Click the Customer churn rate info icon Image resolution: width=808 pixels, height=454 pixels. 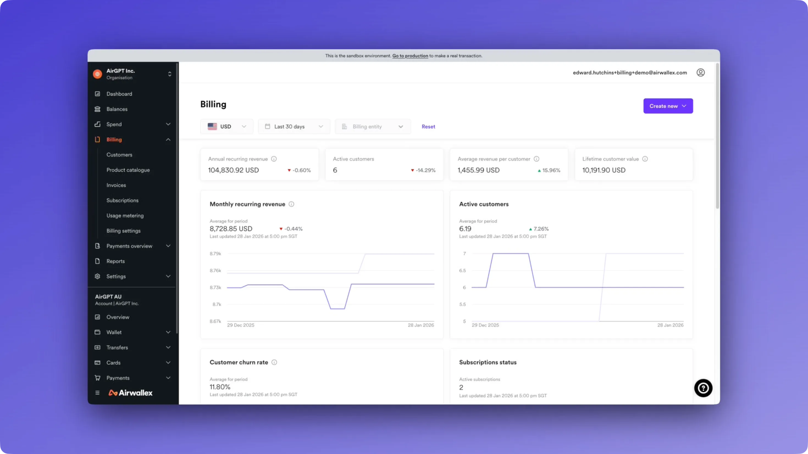(274, 362)
